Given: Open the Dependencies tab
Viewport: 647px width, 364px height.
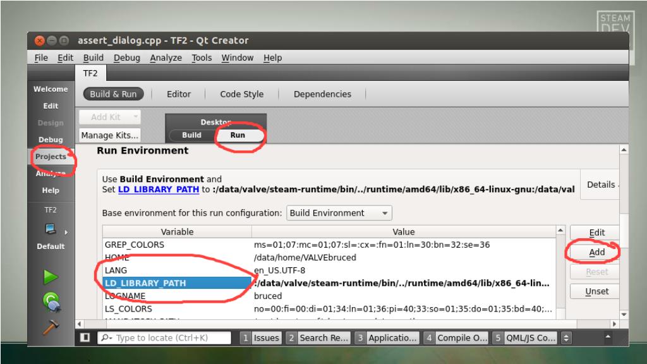Looking at the screenshot, I should click(322, 94).
